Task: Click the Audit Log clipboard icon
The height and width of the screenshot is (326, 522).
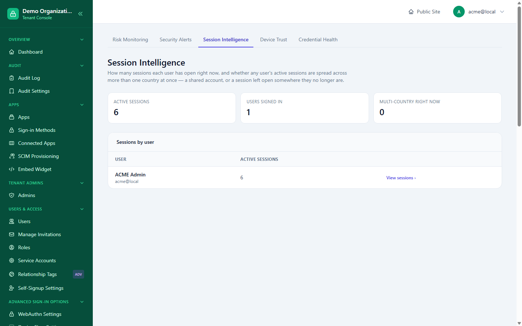Action: click(x=12, y=78)
